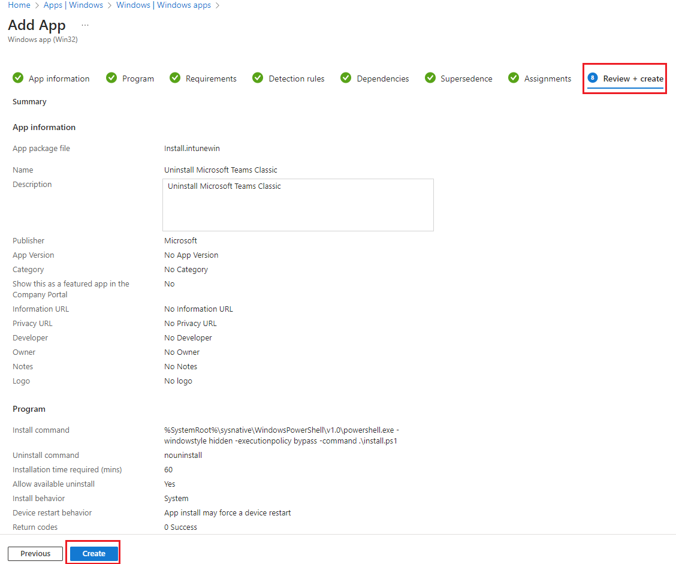Click the 0 Success return code value
Viewport: 676px width, 564px height.
tap(180, 527)
